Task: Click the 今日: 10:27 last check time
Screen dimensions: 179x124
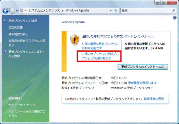Action: 119,78
